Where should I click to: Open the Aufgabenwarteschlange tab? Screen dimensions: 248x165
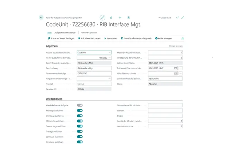(65, 33)
